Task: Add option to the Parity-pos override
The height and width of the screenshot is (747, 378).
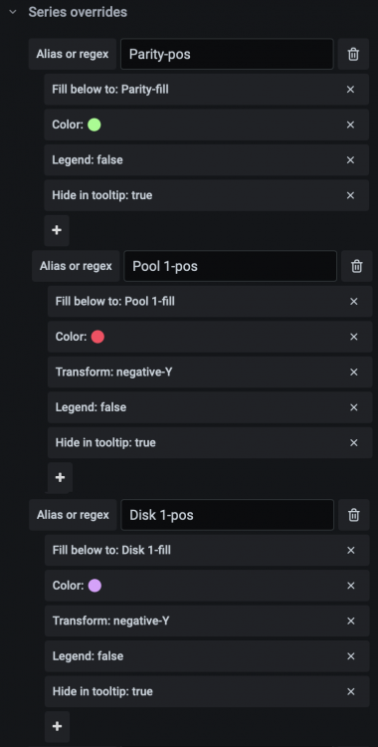Action: point(57,231)
